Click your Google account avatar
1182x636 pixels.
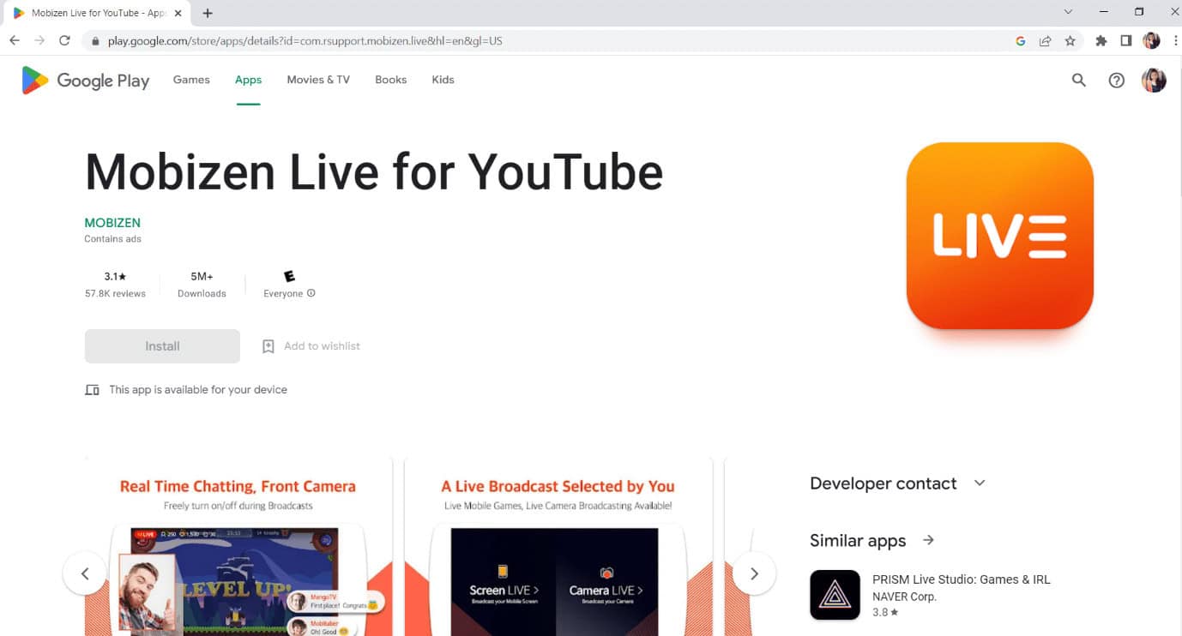pyautogui.click(x=1154, y=80)
